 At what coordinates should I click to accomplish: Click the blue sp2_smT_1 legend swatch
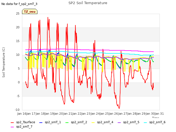(41, 123)
